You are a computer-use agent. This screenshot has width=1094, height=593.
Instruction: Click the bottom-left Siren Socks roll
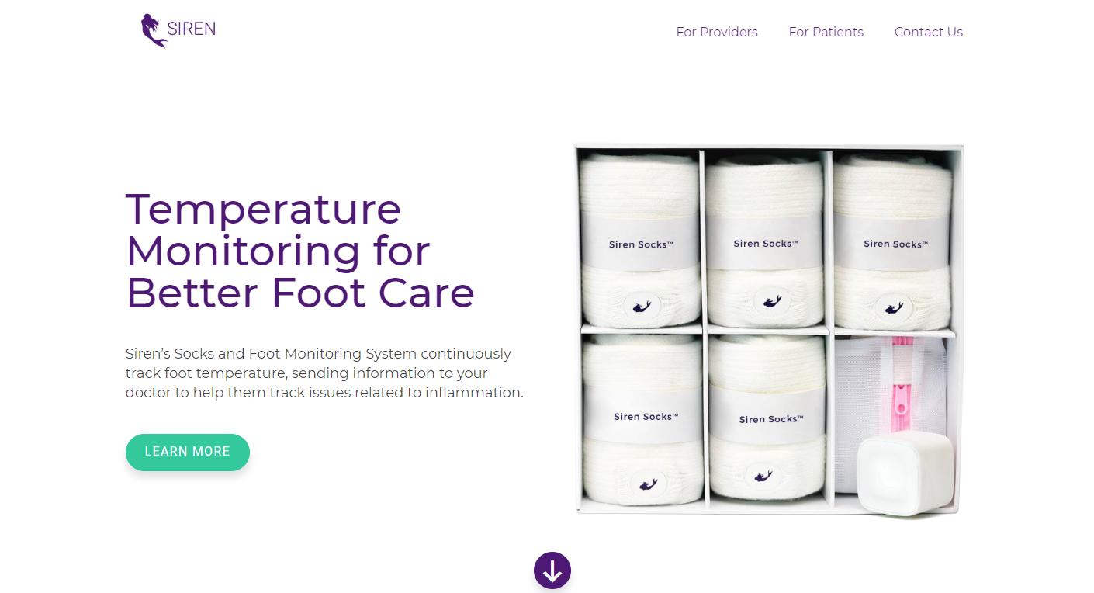pos(642,418)
